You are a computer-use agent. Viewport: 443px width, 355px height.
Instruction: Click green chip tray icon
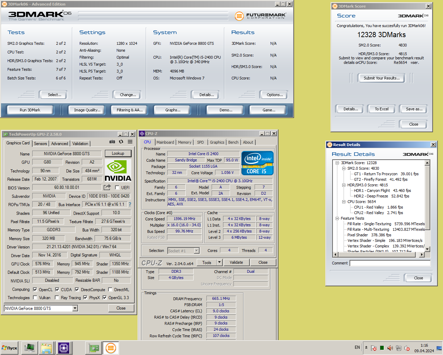pyautogui.click(x=382, y=348)
